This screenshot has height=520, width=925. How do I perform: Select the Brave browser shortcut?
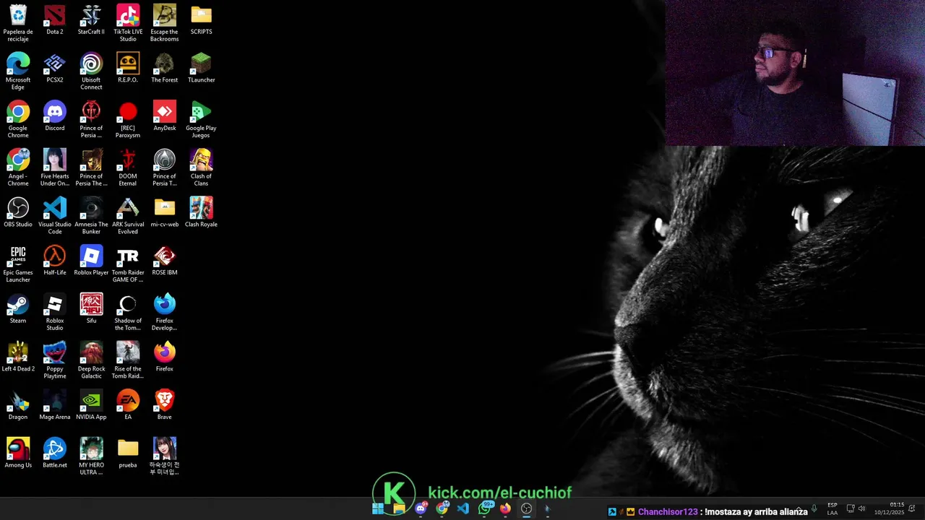coord(164,405)
